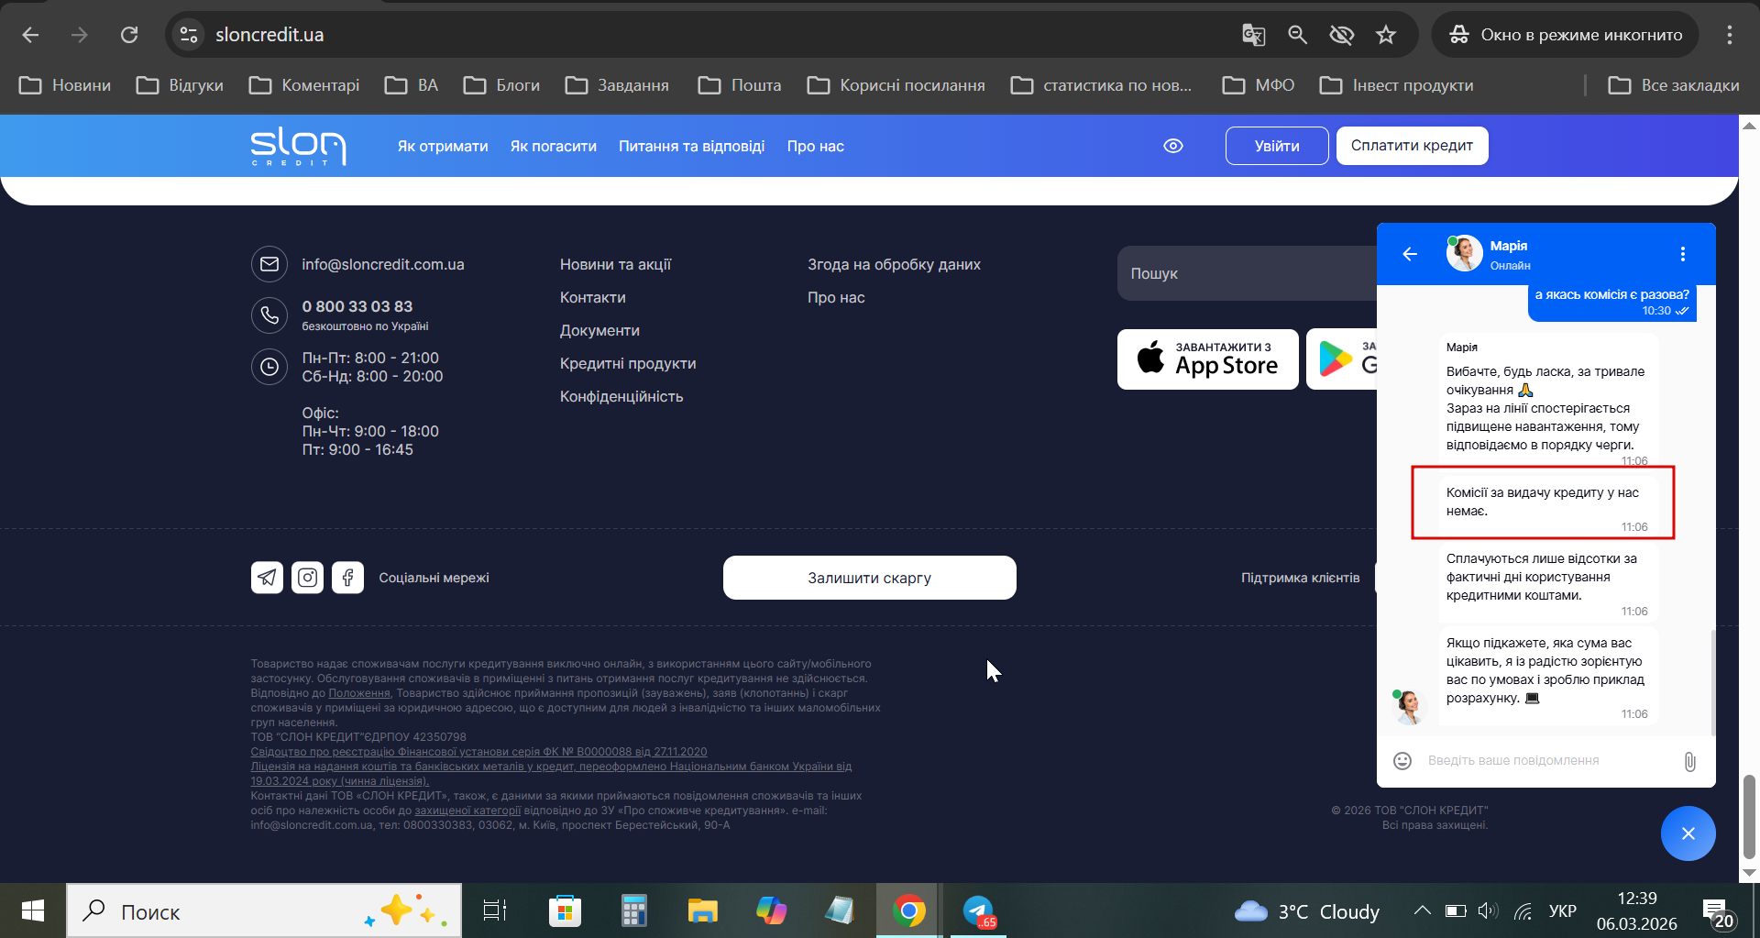Click the page vertical scrollbar thumb

[1749, 816]
